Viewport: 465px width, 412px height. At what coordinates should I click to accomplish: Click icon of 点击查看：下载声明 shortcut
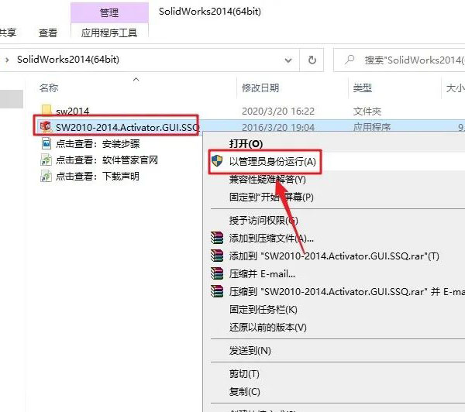coord(46,176)
